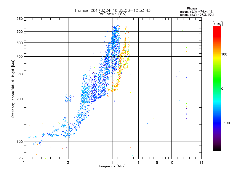Click the y-axis '400' label

pyautogui.click(x=20, y=56)
